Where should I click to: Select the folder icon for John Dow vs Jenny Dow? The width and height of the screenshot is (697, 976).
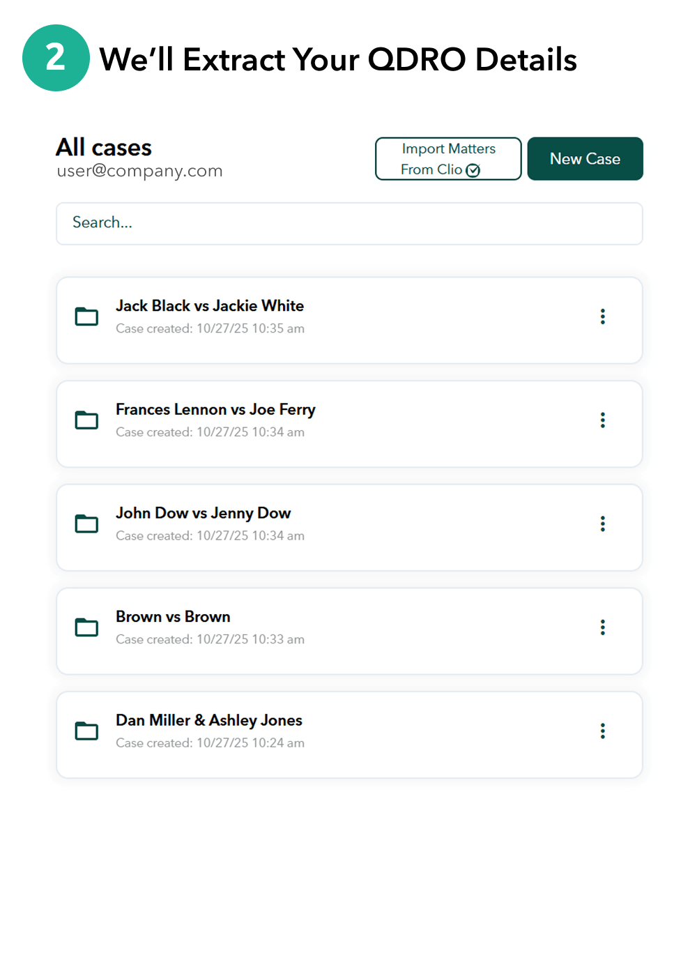[86, 524]
